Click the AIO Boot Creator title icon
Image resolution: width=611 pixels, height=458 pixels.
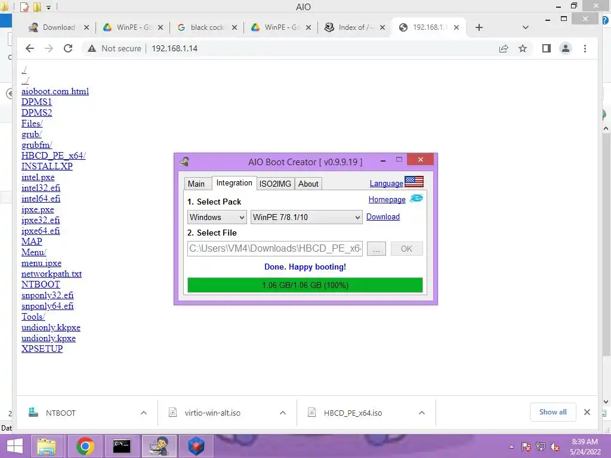click(185, 162)
